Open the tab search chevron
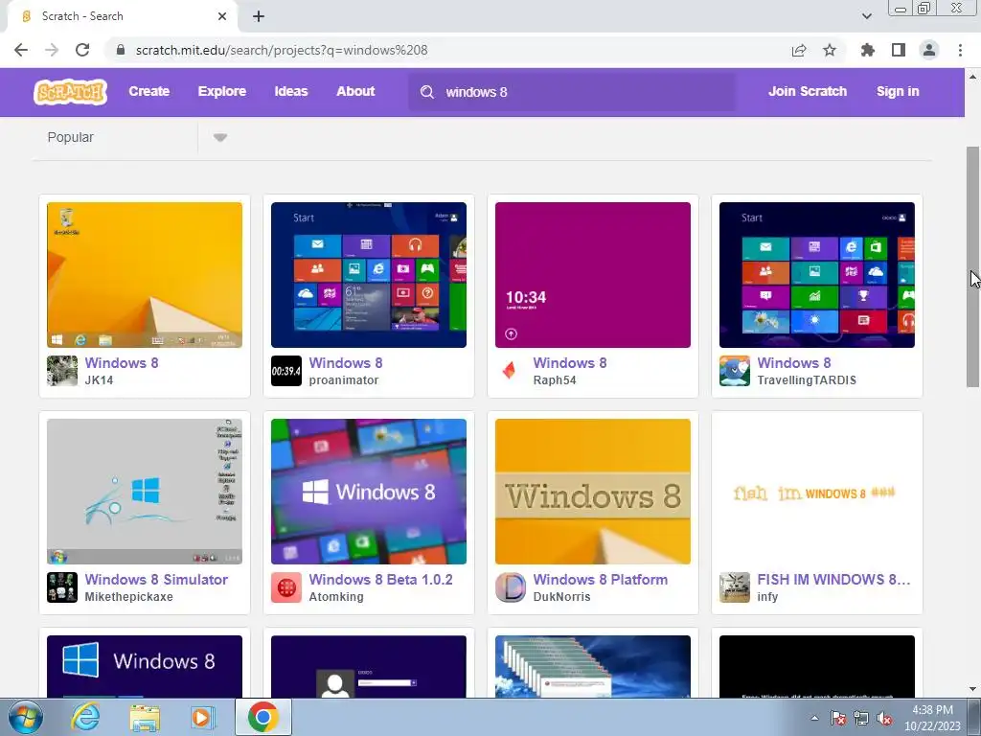The width and height of the screenshot is (981, 736). tap(866, 16)
